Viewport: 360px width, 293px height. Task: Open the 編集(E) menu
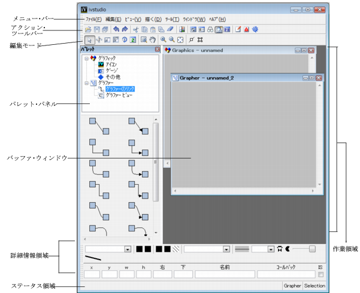tap(113, 19)
